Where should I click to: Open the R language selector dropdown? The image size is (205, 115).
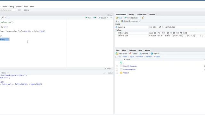click(x=117, y=21)
